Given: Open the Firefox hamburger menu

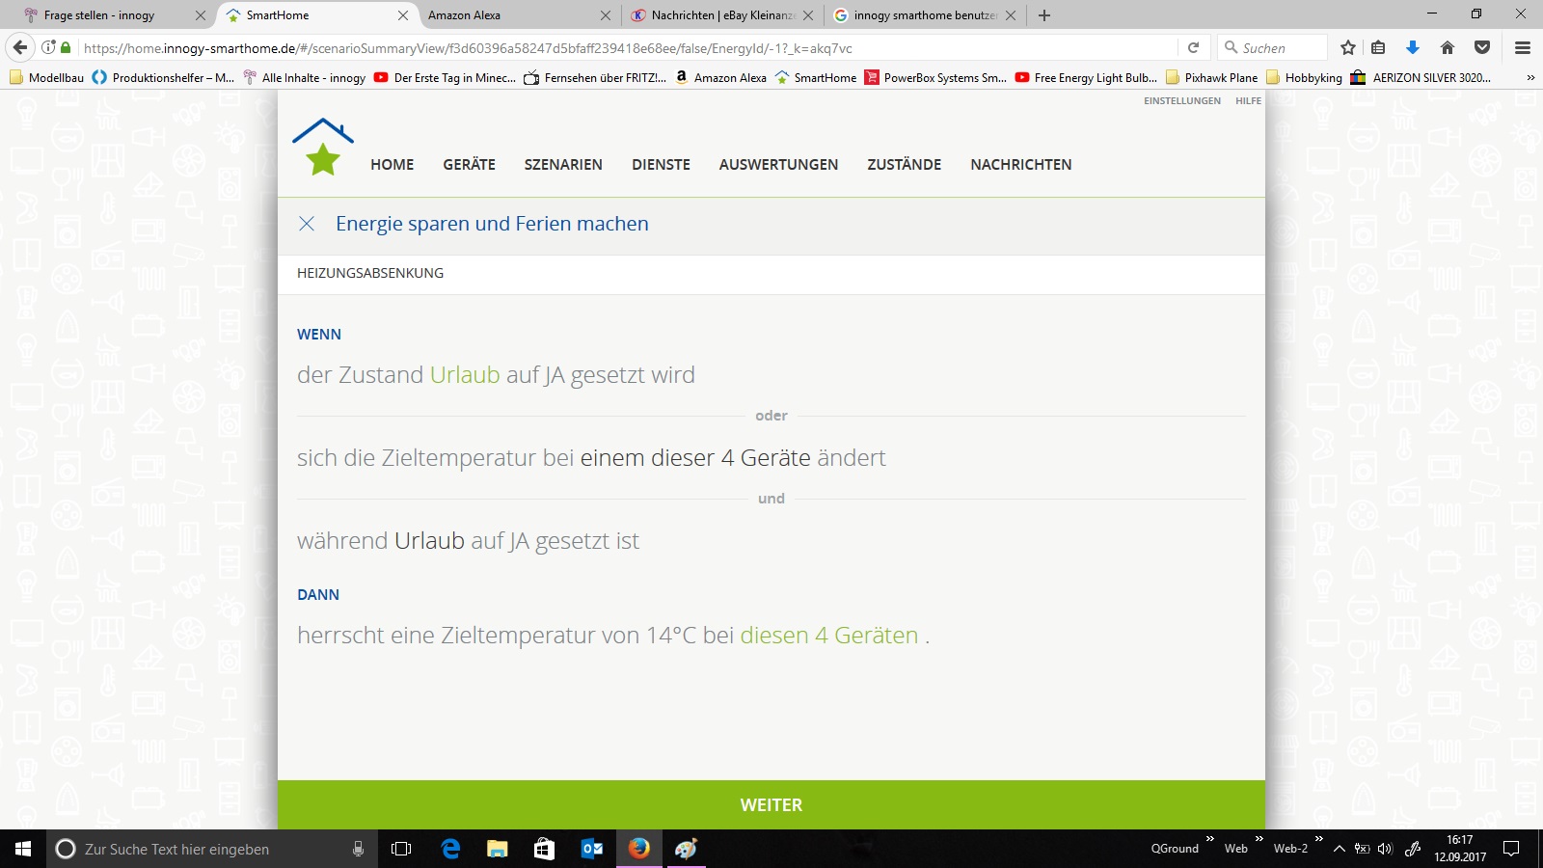Looking at the screenshot, I should click(1523, 47).
